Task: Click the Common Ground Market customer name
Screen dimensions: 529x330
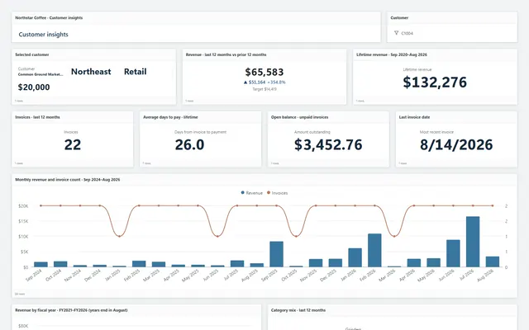Action: (x=41, y=74)
